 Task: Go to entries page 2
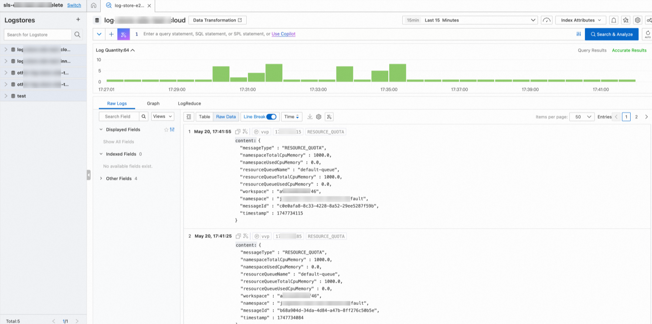click(x=636, y=117)
